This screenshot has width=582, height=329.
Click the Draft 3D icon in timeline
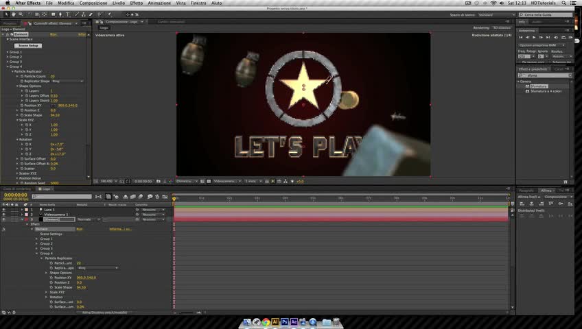point(116,196)
